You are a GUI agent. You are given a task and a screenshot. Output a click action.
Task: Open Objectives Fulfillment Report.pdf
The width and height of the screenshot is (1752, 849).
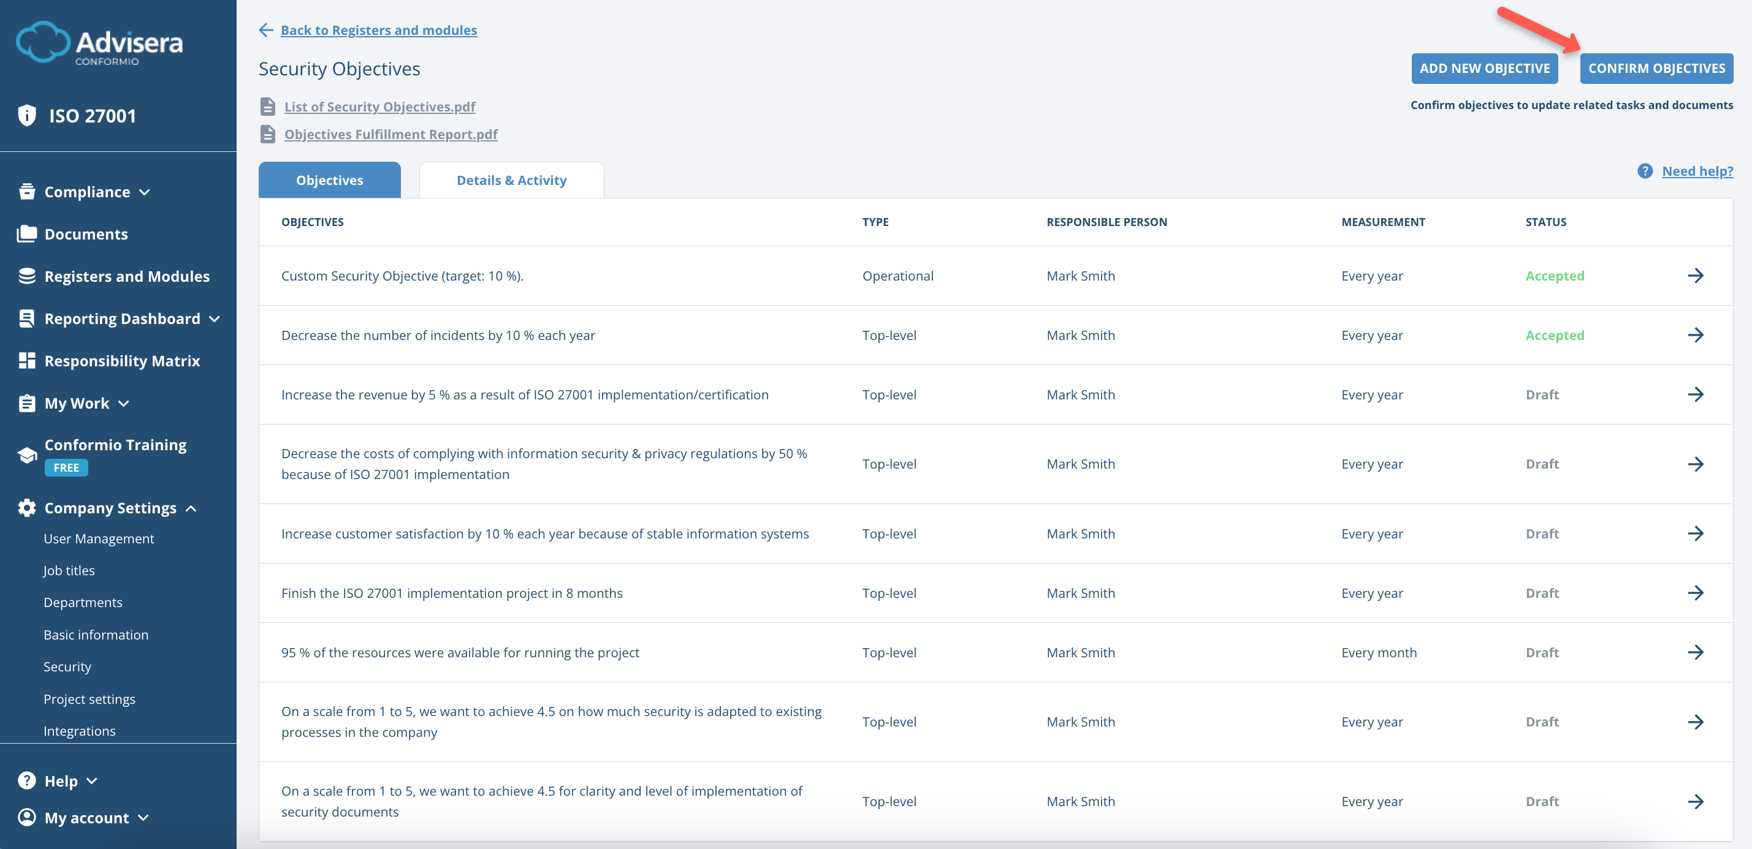tap(390, 134)
